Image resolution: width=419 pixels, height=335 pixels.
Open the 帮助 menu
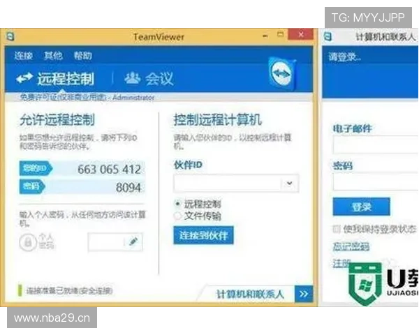pyautogui.click(x=83, y=56)
